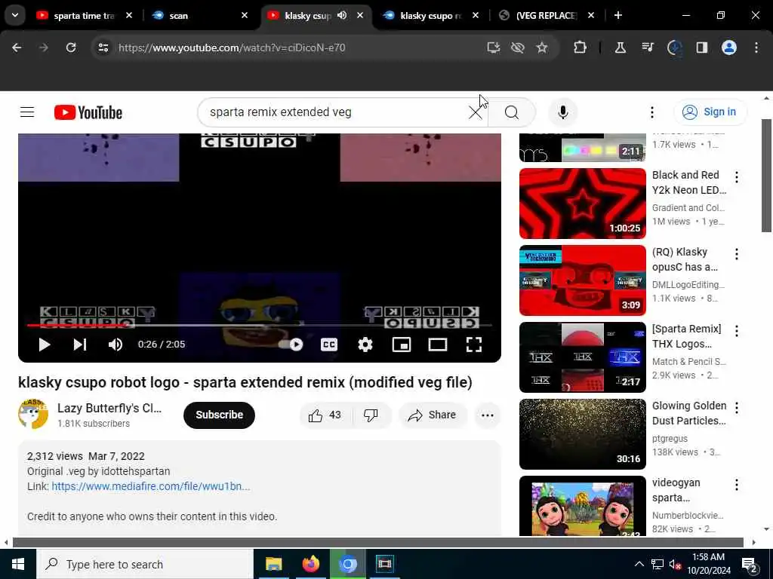The height and width of the screenshot is (579, 773).
Task: Launch Firefox from the taskbar
Action: point(310,564)
